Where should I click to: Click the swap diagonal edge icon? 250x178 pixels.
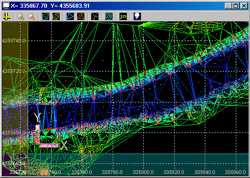[46, 16]
